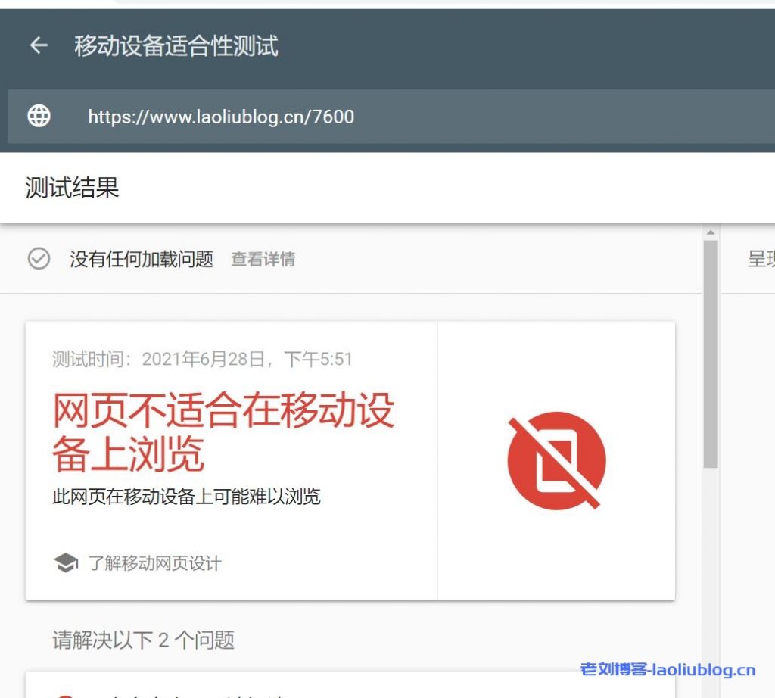Open the 了解移动网页设计 link
The height and width of the screenshot is (698, 775).
pos(154,563)
